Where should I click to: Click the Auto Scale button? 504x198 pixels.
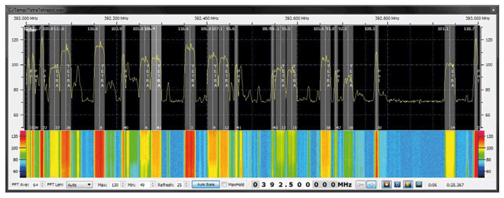pyautogui.click(x=206, y=185)
